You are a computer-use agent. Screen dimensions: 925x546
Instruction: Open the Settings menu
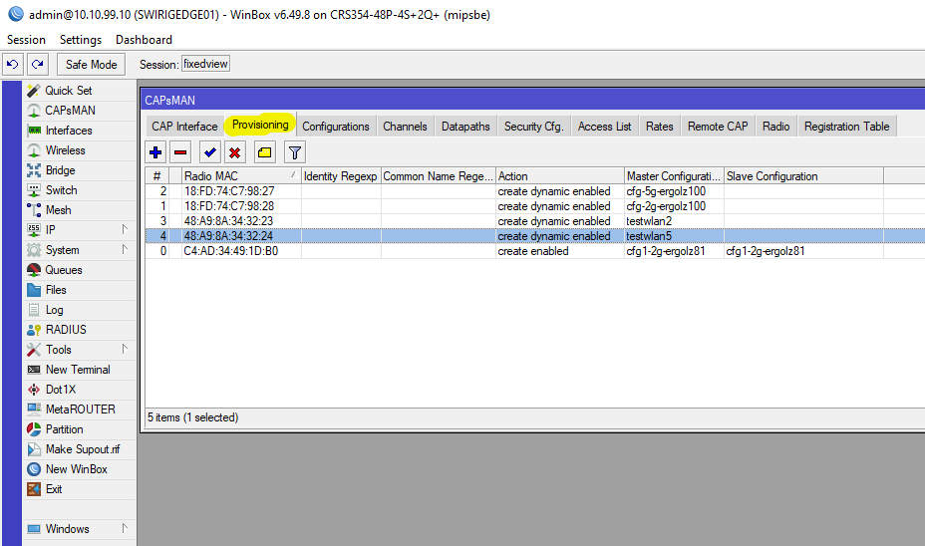pos(81,40)
